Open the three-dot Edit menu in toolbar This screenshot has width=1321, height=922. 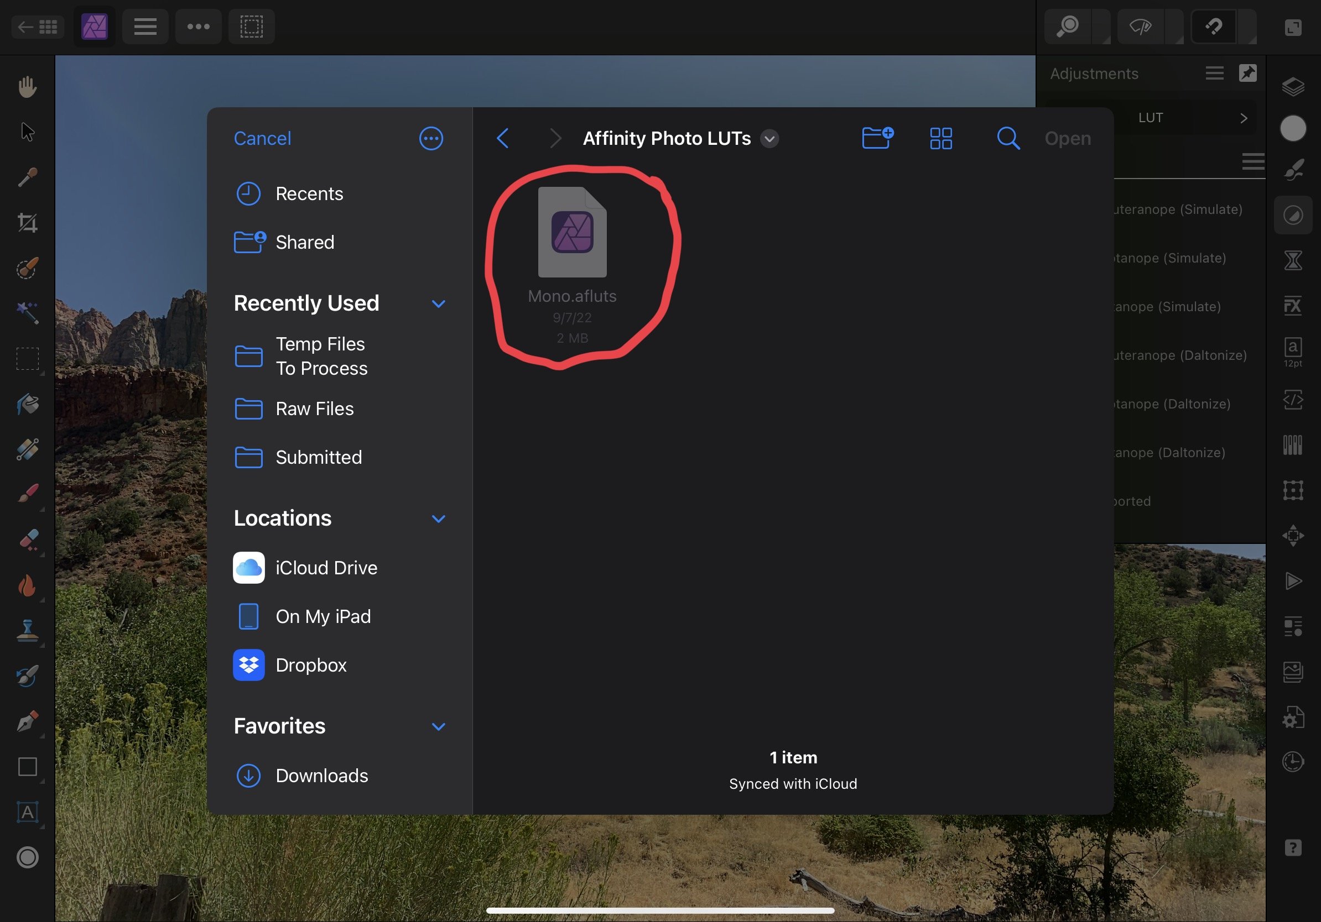pos(199,27)
